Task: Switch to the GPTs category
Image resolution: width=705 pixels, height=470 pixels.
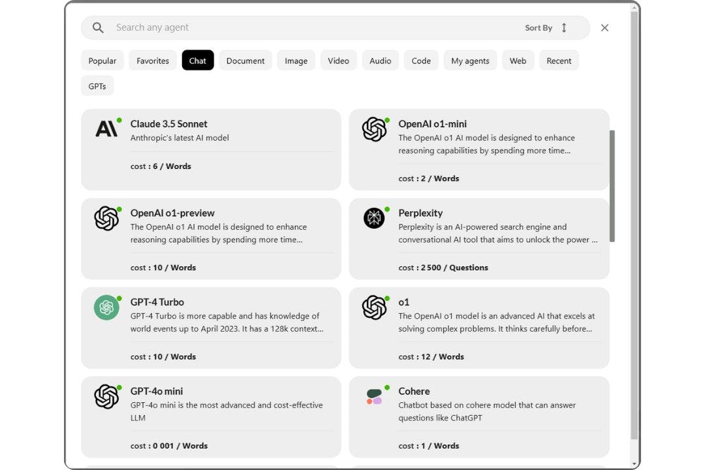Action: tap(97, 86)
